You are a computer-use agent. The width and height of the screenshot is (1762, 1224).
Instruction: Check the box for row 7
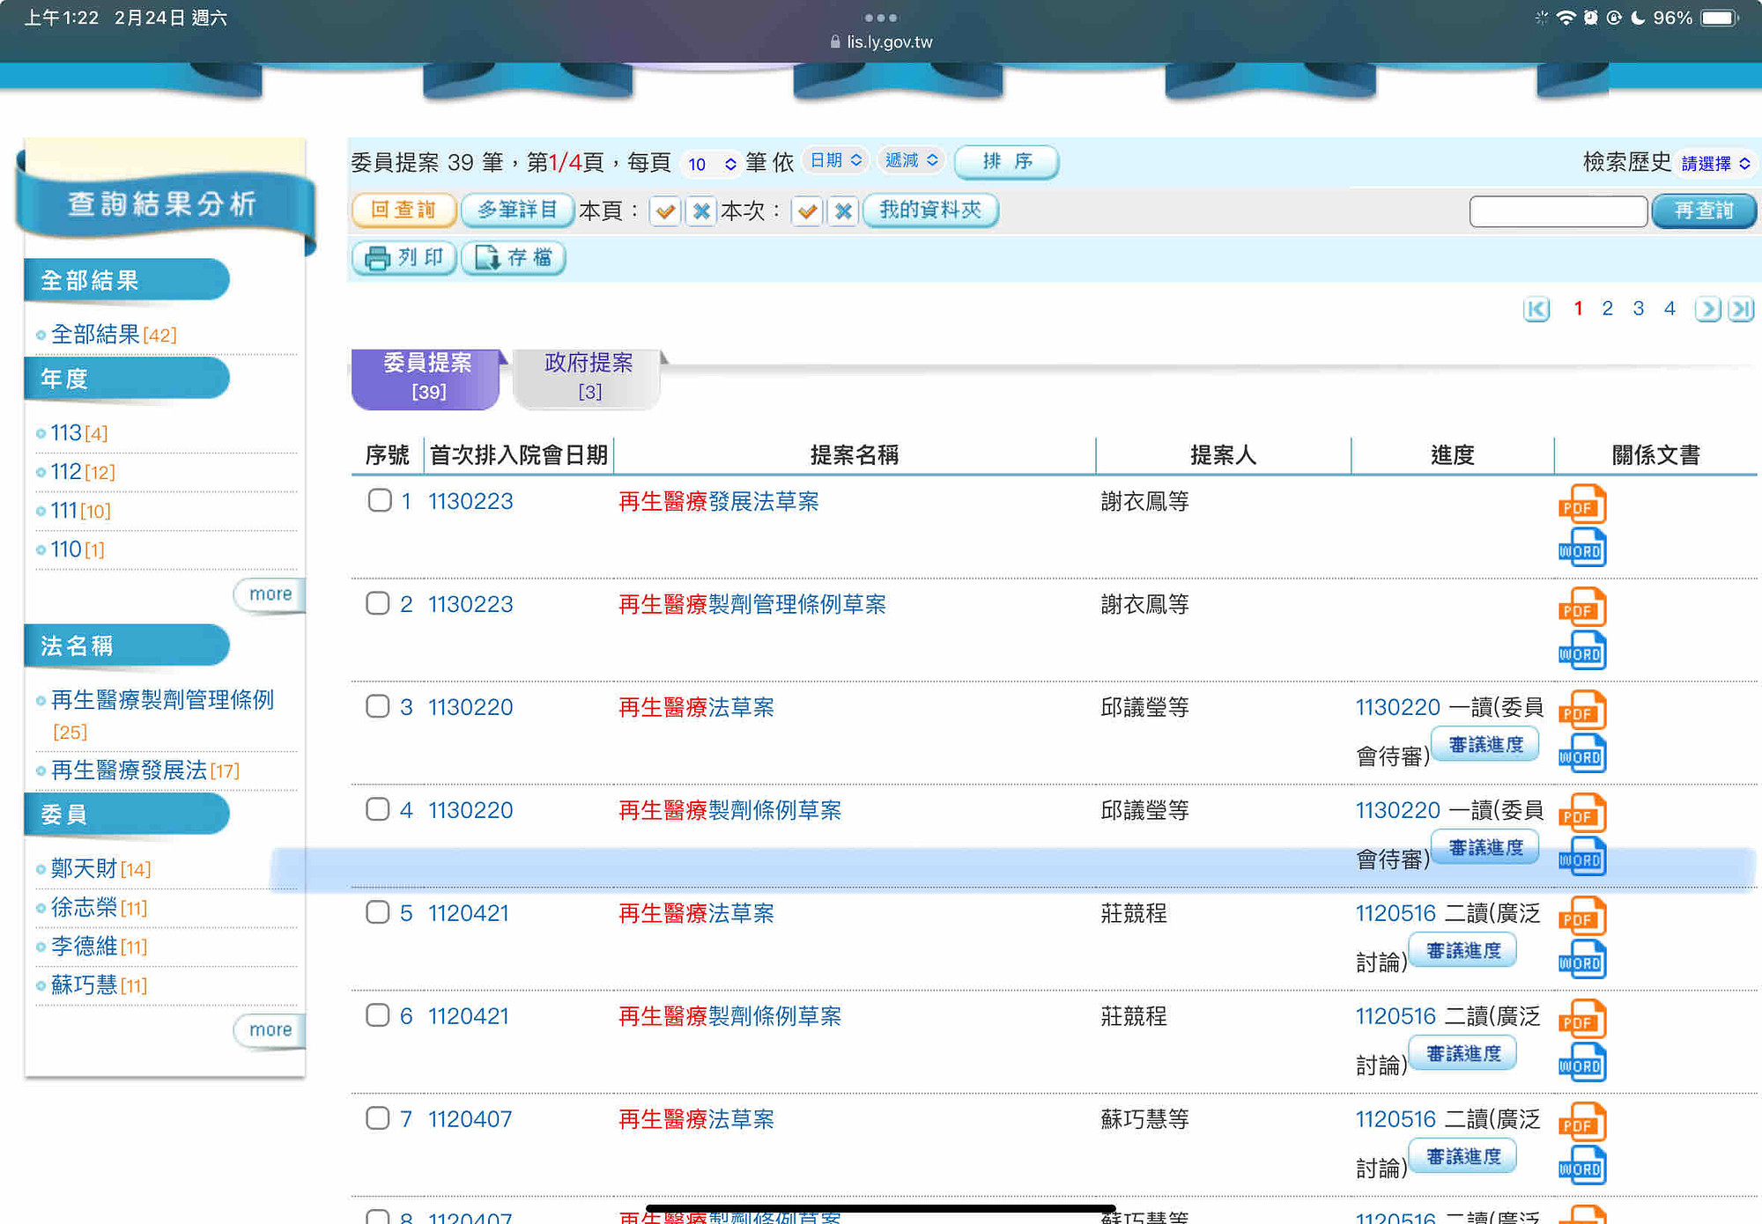pos(378,1118)
